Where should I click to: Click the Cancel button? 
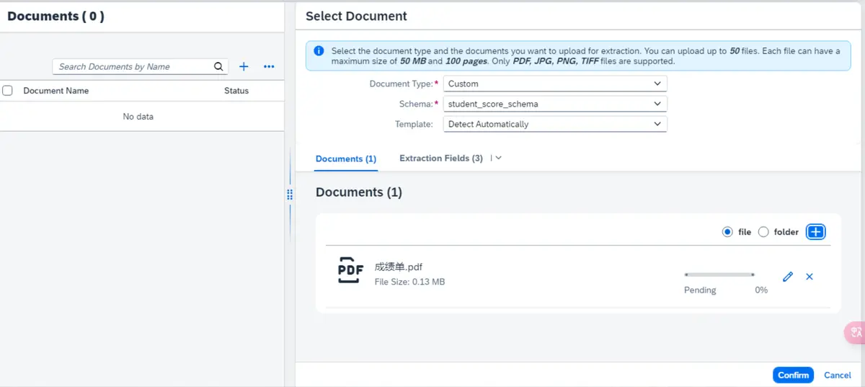click(837, 375)
